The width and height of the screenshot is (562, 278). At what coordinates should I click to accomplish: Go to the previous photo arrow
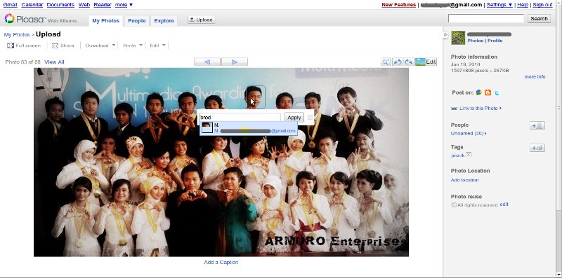tap(207, 62)
